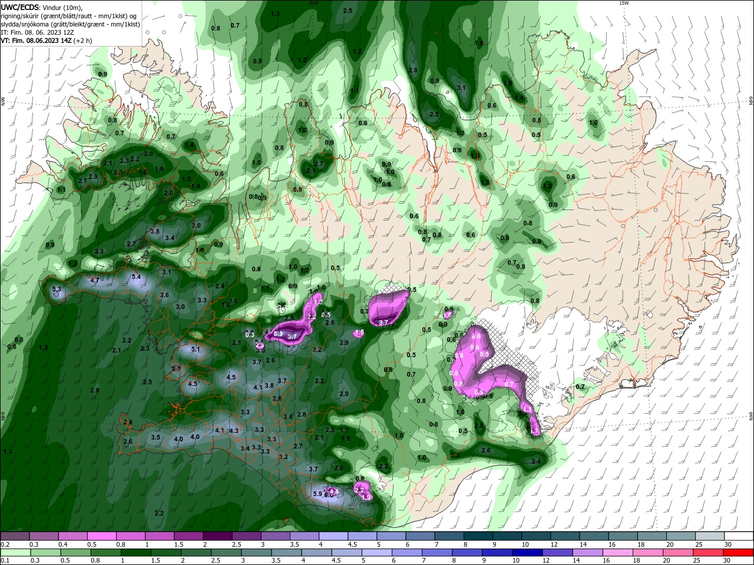Choose the lower-row green swatch labeled 0.8
The width and height of the screenshot is (754, 565).
(105, 553)
